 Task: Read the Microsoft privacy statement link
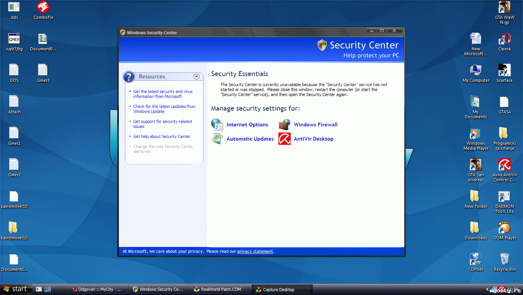coord(255,251)
